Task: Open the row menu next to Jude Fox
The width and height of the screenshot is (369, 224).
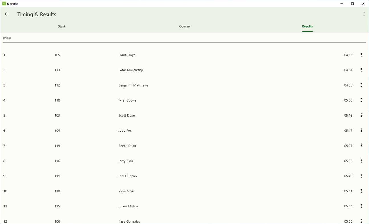Action: 361,130
